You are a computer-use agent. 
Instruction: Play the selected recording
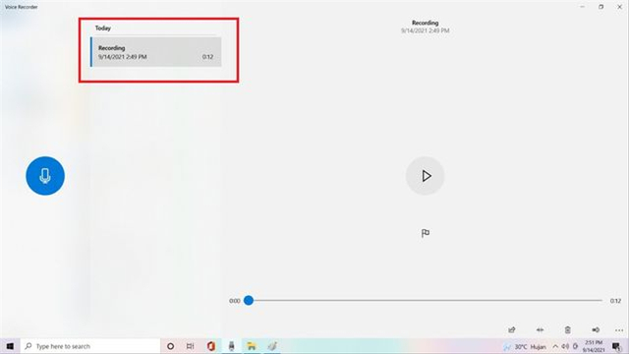coord(426,176)
